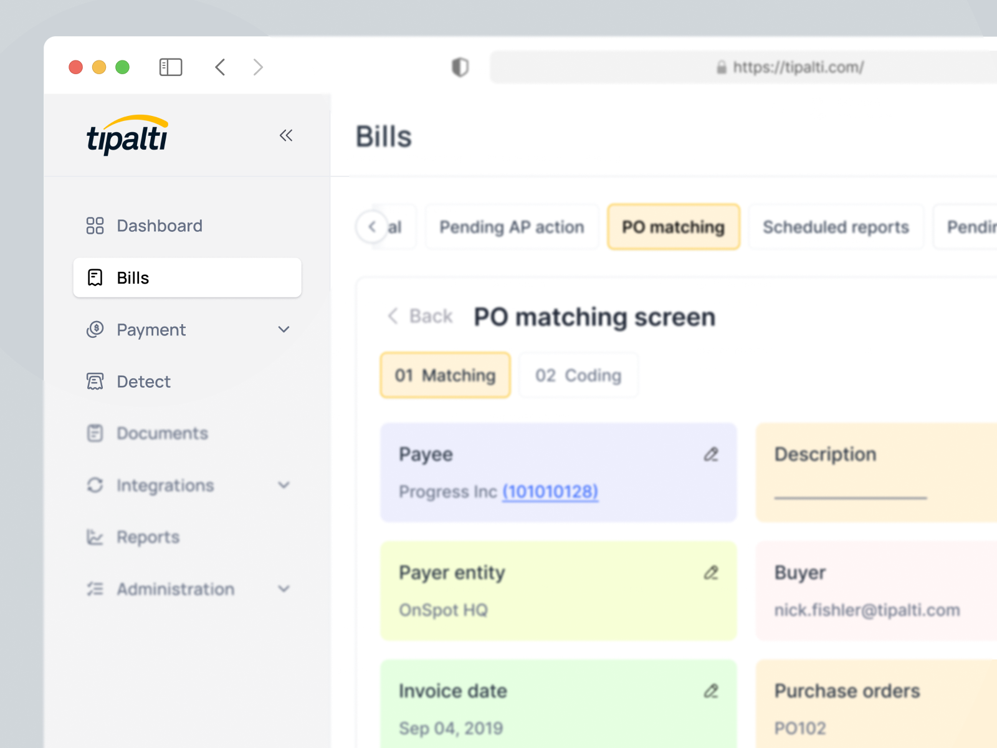Click the Reports chart icon
997x748 pixels.
(95, 537)
